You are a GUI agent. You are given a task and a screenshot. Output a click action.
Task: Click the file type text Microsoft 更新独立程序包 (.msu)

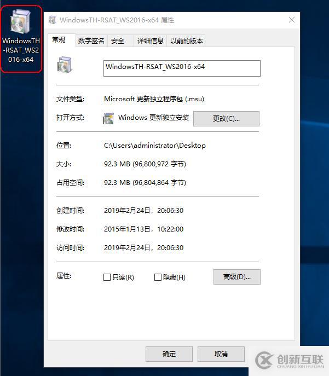coord(154,99)
